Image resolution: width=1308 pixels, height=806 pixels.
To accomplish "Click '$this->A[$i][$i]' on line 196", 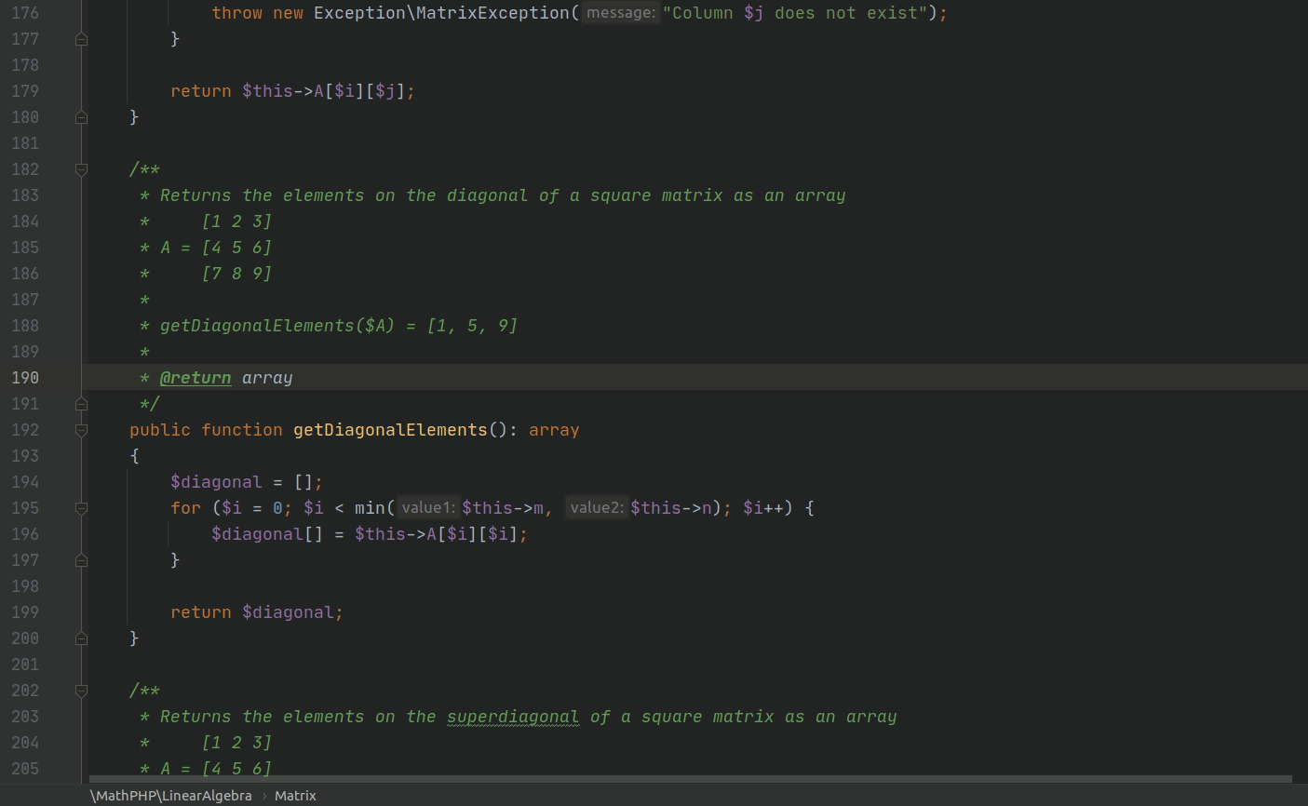I will [x=437, y=534].
